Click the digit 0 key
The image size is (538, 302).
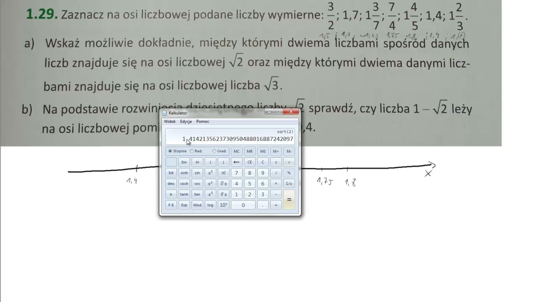(243, 205)
